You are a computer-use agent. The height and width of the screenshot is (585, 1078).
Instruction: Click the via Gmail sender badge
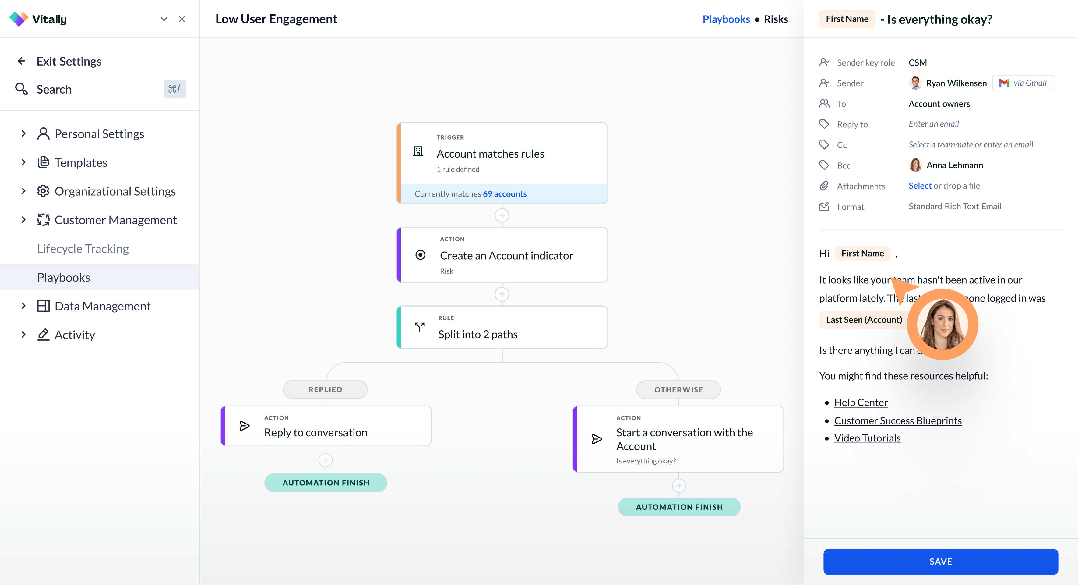pyautogui.click(x=1023, y=83)
